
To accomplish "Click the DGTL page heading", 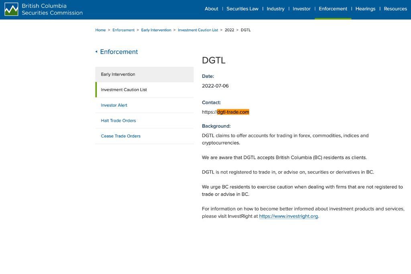I will (x=214, y=60).
